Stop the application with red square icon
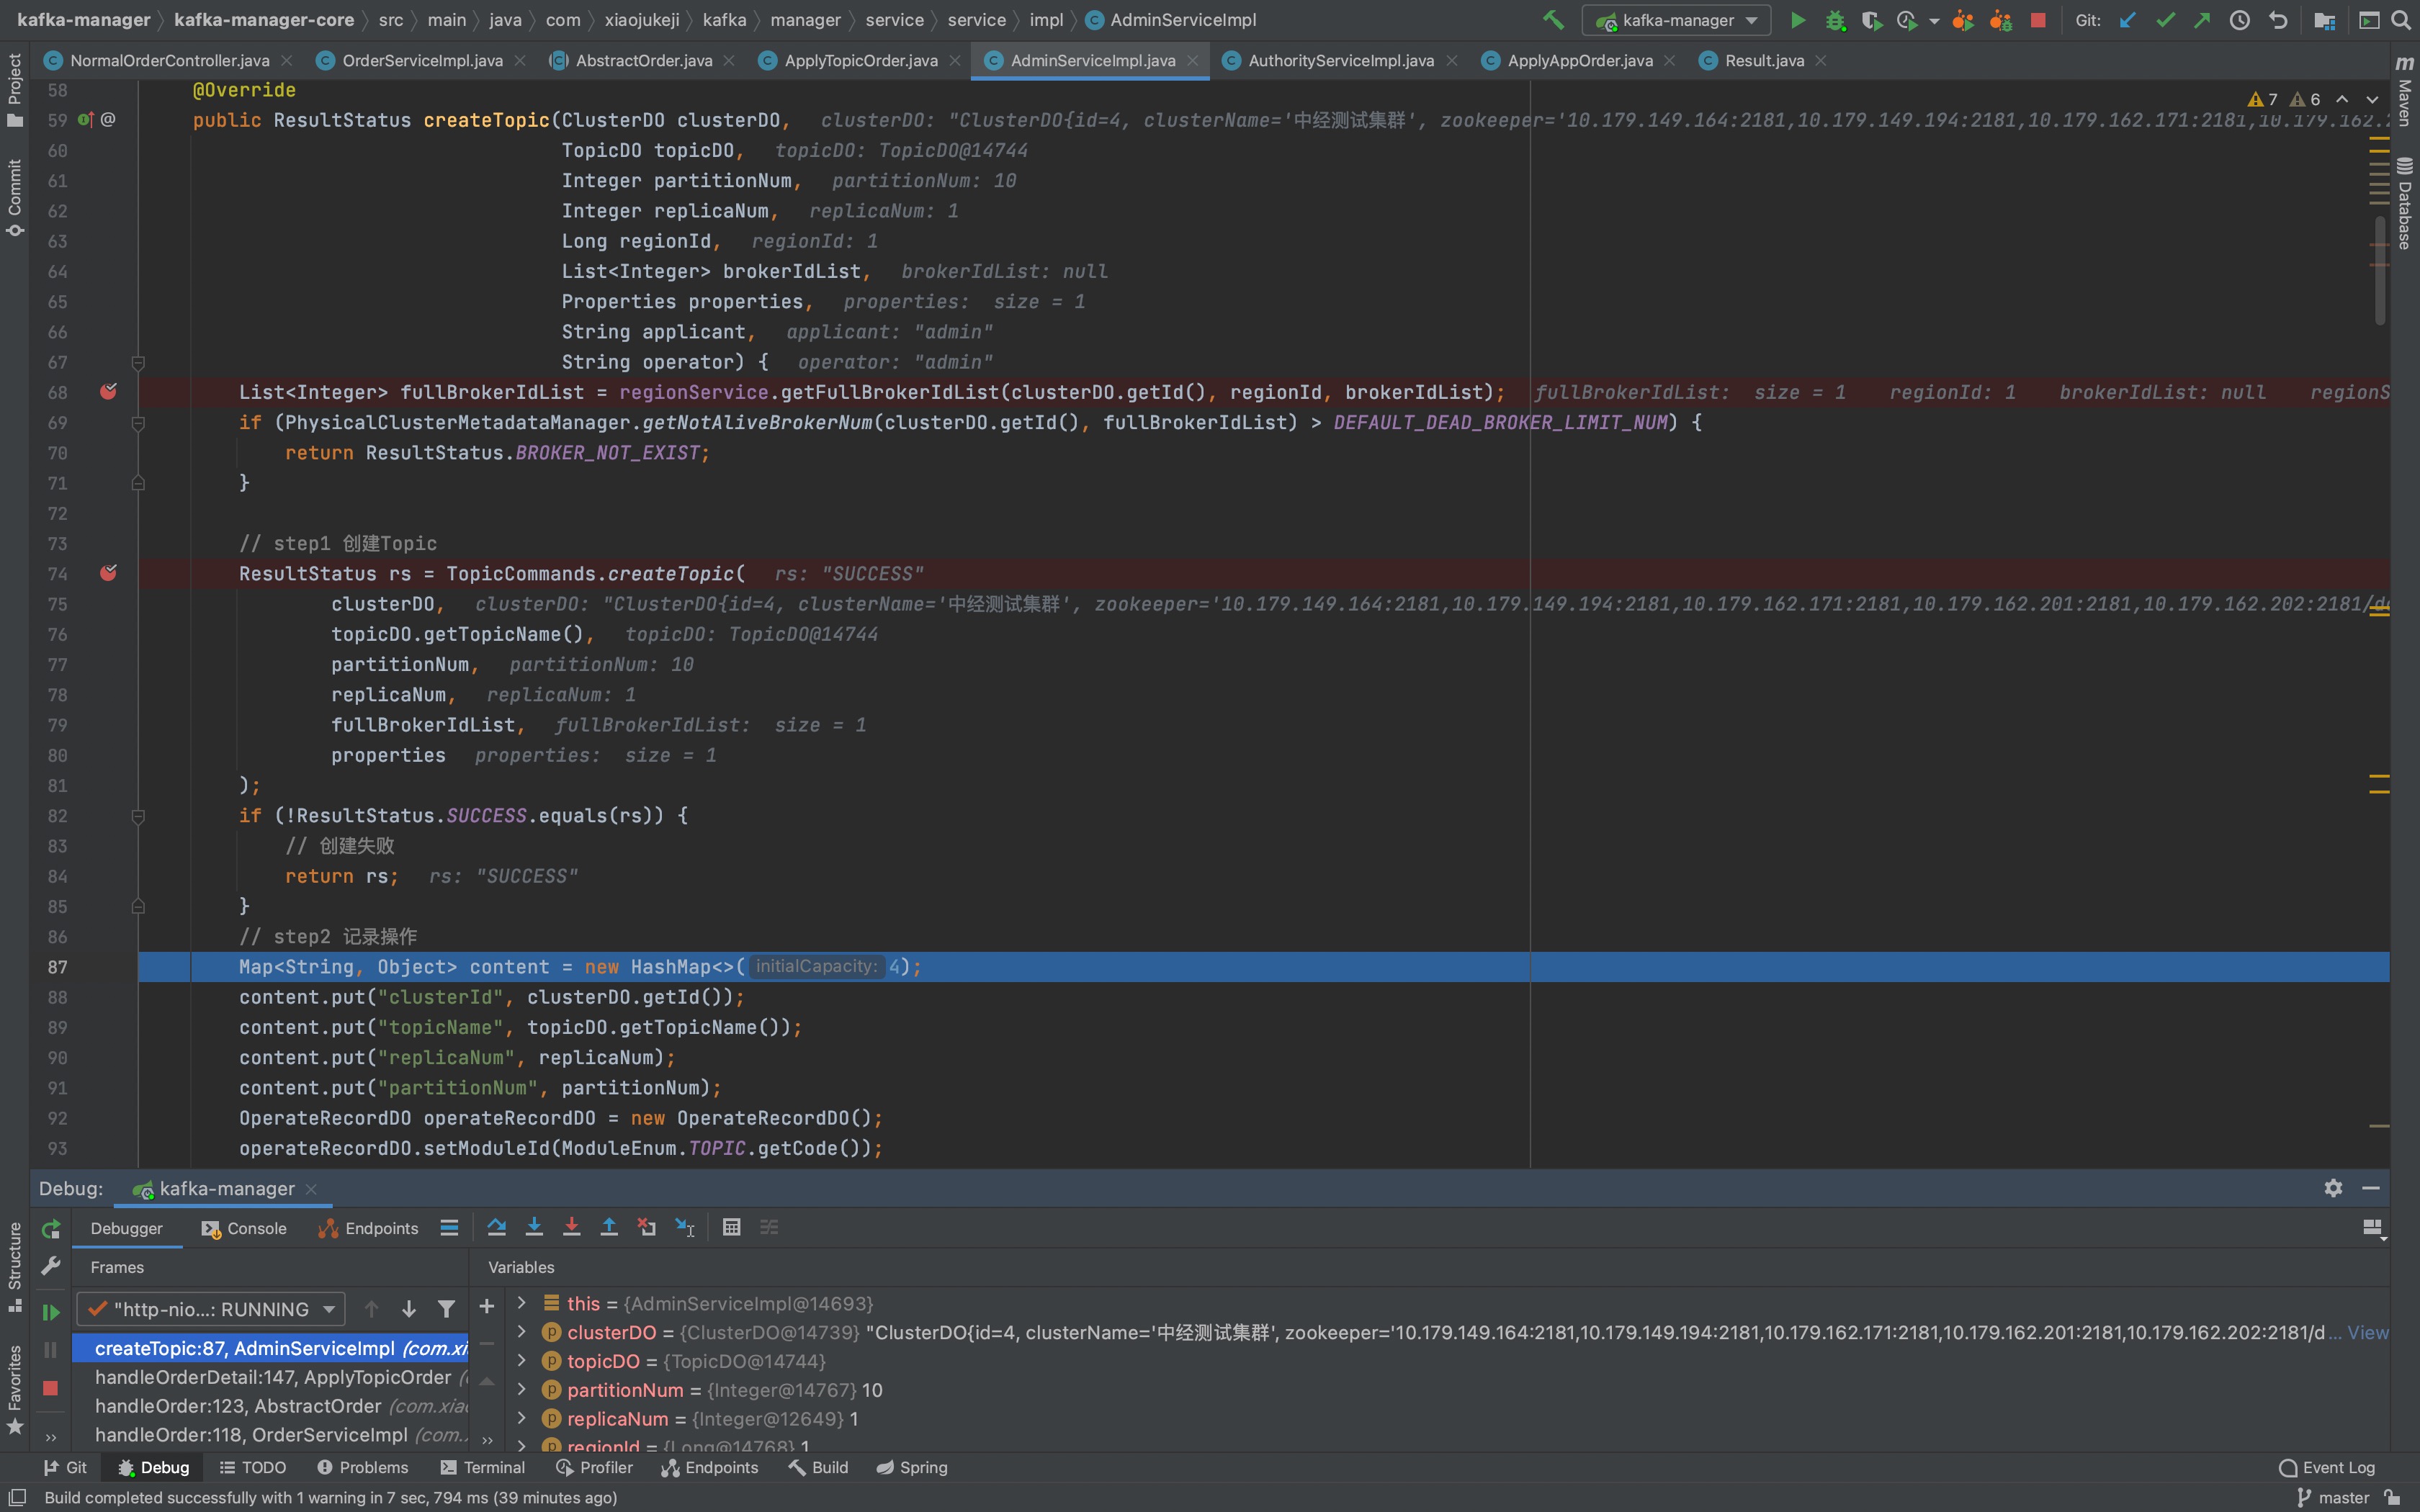Screen dimensions: 2420x1512 tap(2038, 20)
